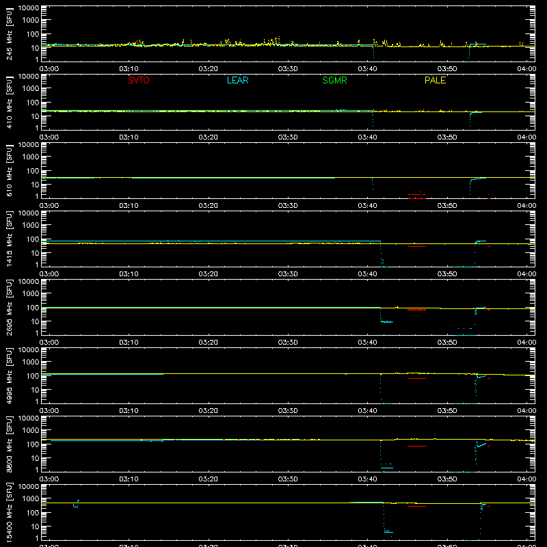
Task: Click the red SVTO segment in the 8800 MHz panel
Action: (416, 446)
